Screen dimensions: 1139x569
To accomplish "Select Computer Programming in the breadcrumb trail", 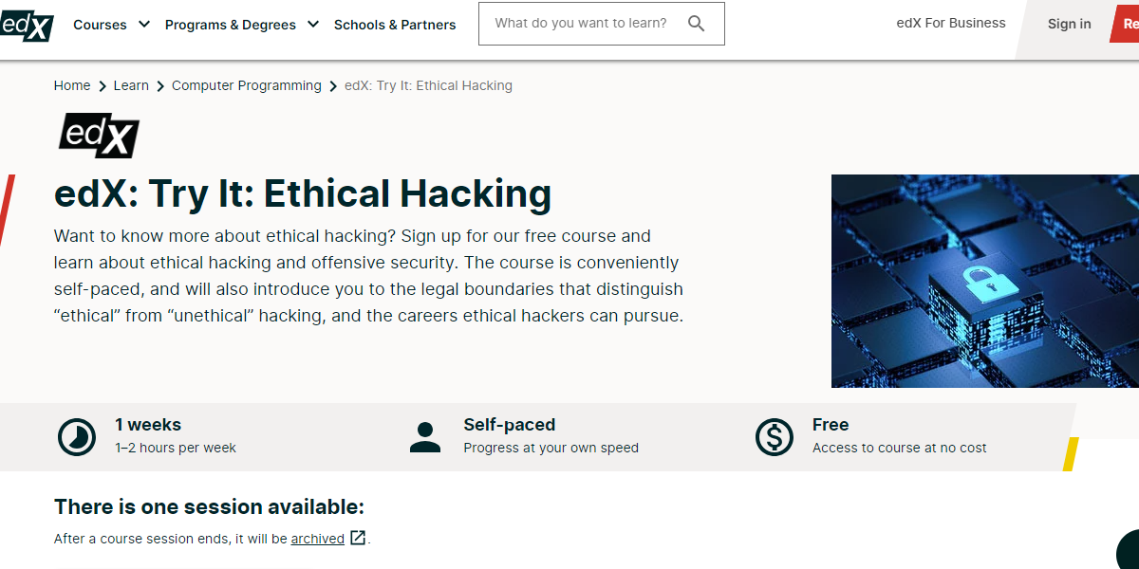I will (246, 84).
